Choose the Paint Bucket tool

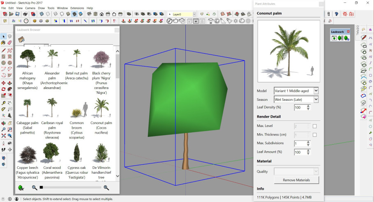coord(3,43)
